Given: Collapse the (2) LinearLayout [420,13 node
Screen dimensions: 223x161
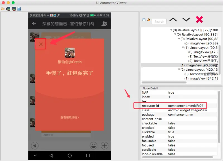Looking at the screenshot, I should coord(179,69).
